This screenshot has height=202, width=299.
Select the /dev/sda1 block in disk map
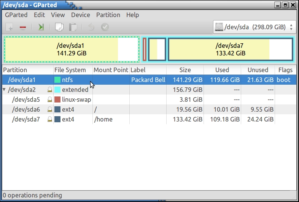tap(72, 49)
